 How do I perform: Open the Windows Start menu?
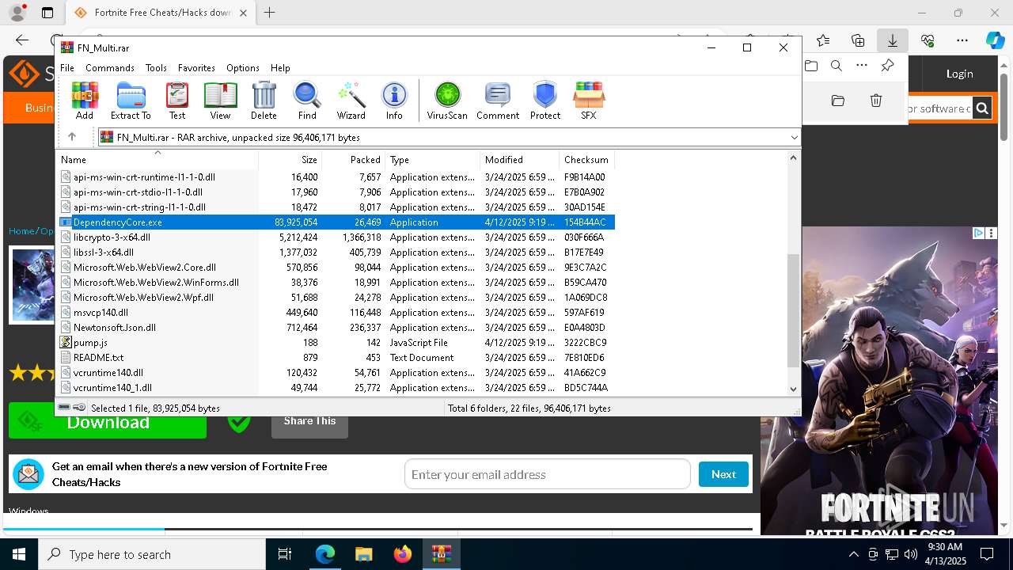(x=19, y=554)
